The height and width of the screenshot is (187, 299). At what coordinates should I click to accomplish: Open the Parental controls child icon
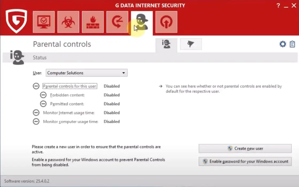click(142, 22)
